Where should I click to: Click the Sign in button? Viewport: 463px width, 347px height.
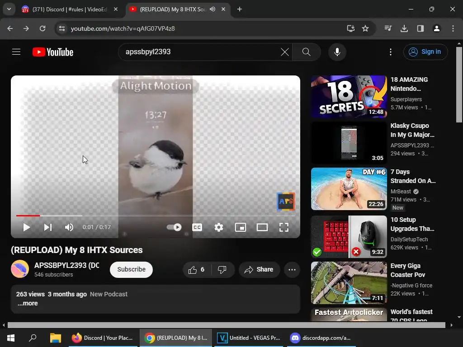(x=425, y=52)
